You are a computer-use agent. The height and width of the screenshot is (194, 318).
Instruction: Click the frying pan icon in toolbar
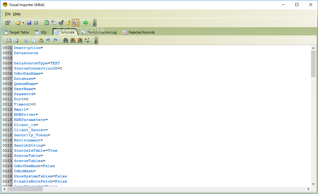point(61,23)
